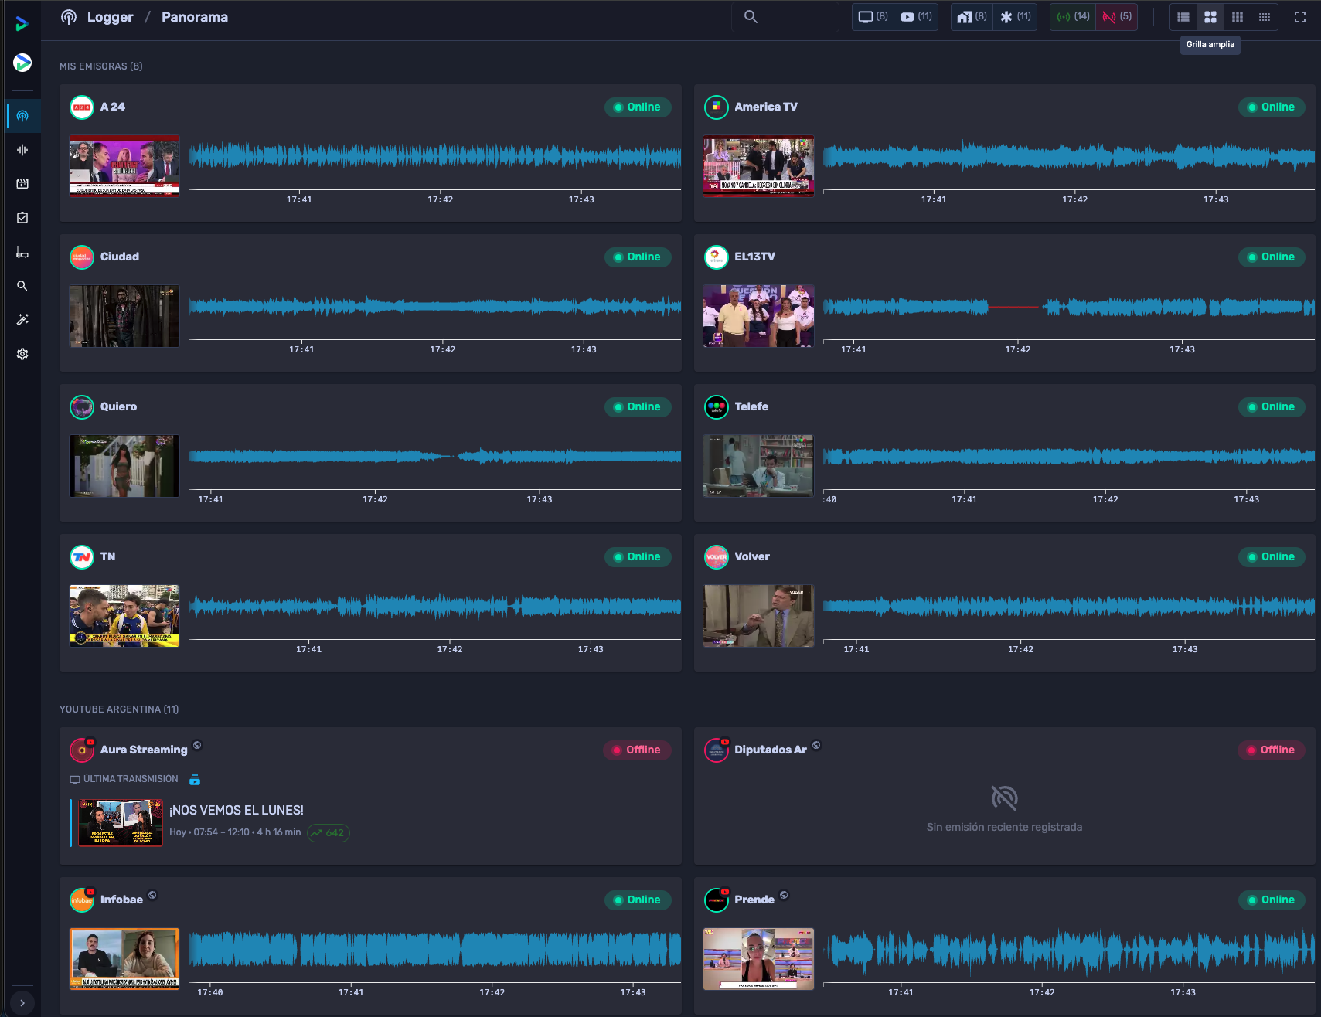Viewport: 1321px width, 1017px height.
Task: Open the ¡NOS VEMOS EL LUNES! broadcast thumbnail
Action: tap(121, 823)
